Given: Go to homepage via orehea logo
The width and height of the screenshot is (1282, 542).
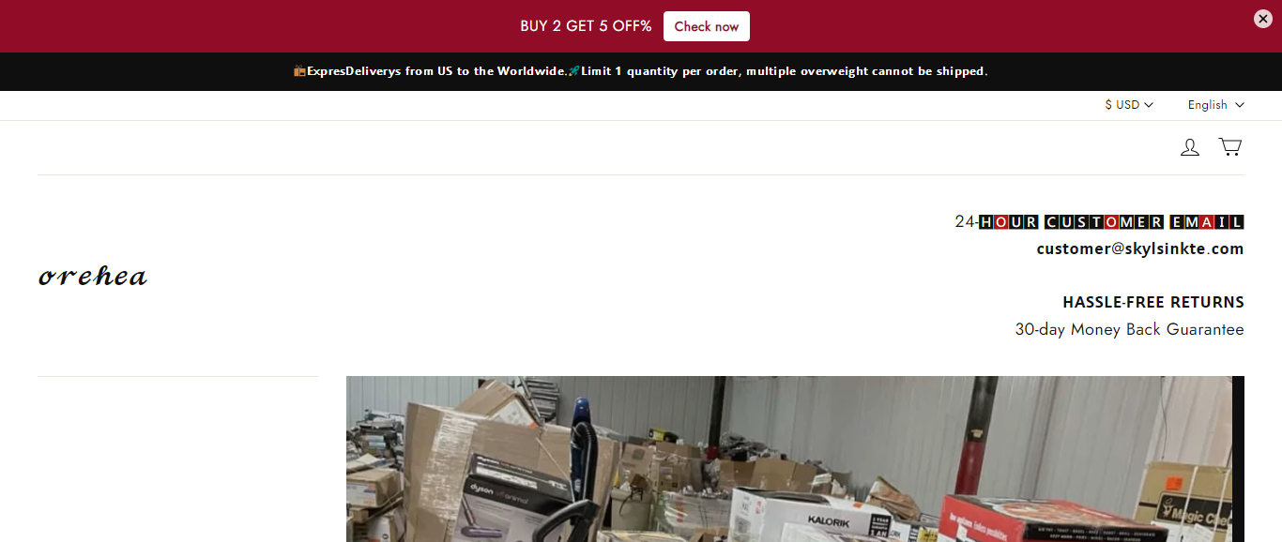Looking at the screenshot, I should pos(93,276).
